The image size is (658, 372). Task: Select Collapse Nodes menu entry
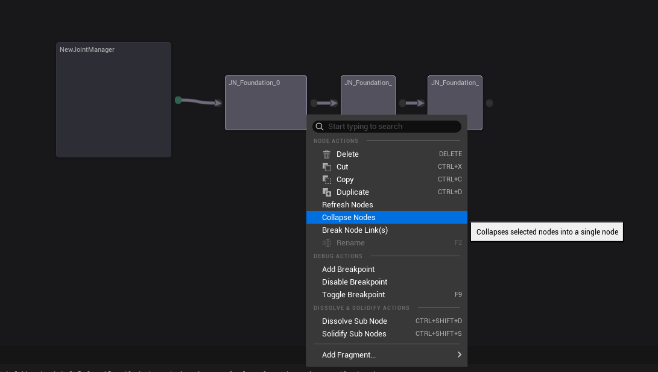[x=349, y=218]
